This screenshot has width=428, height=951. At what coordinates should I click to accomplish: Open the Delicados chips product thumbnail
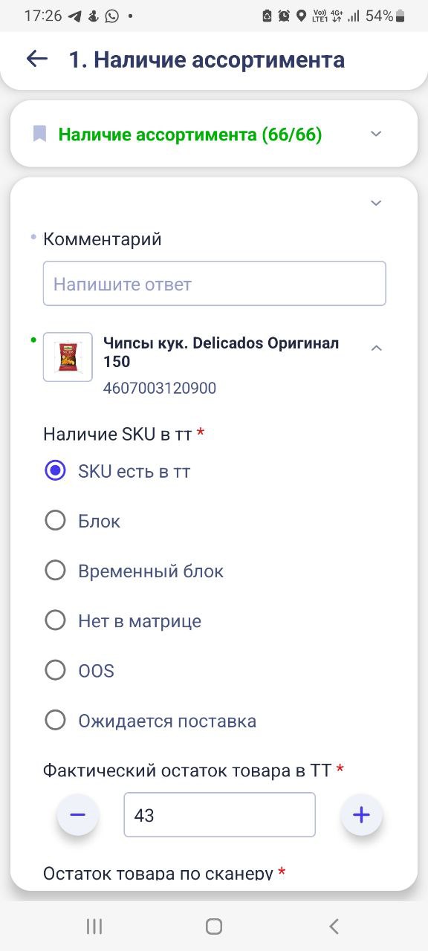pyautogui.click(x=68, y=357)
